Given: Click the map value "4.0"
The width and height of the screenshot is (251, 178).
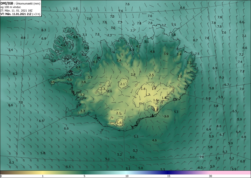Looking at the screenshot, I should click(69, 80).
